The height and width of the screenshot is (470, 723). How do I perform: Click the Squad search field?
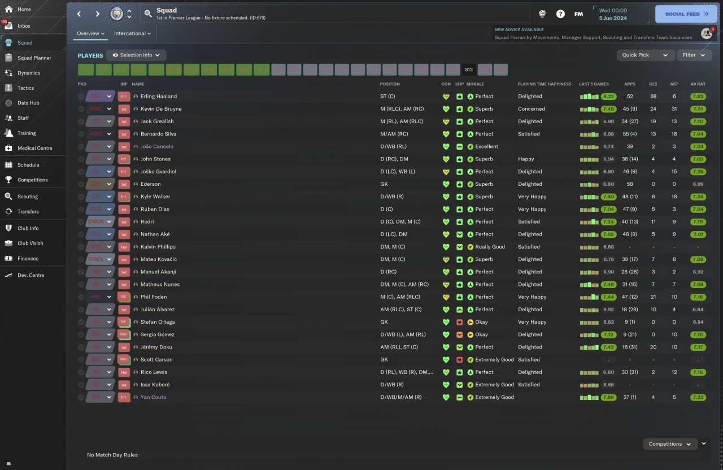pos(335,14)
